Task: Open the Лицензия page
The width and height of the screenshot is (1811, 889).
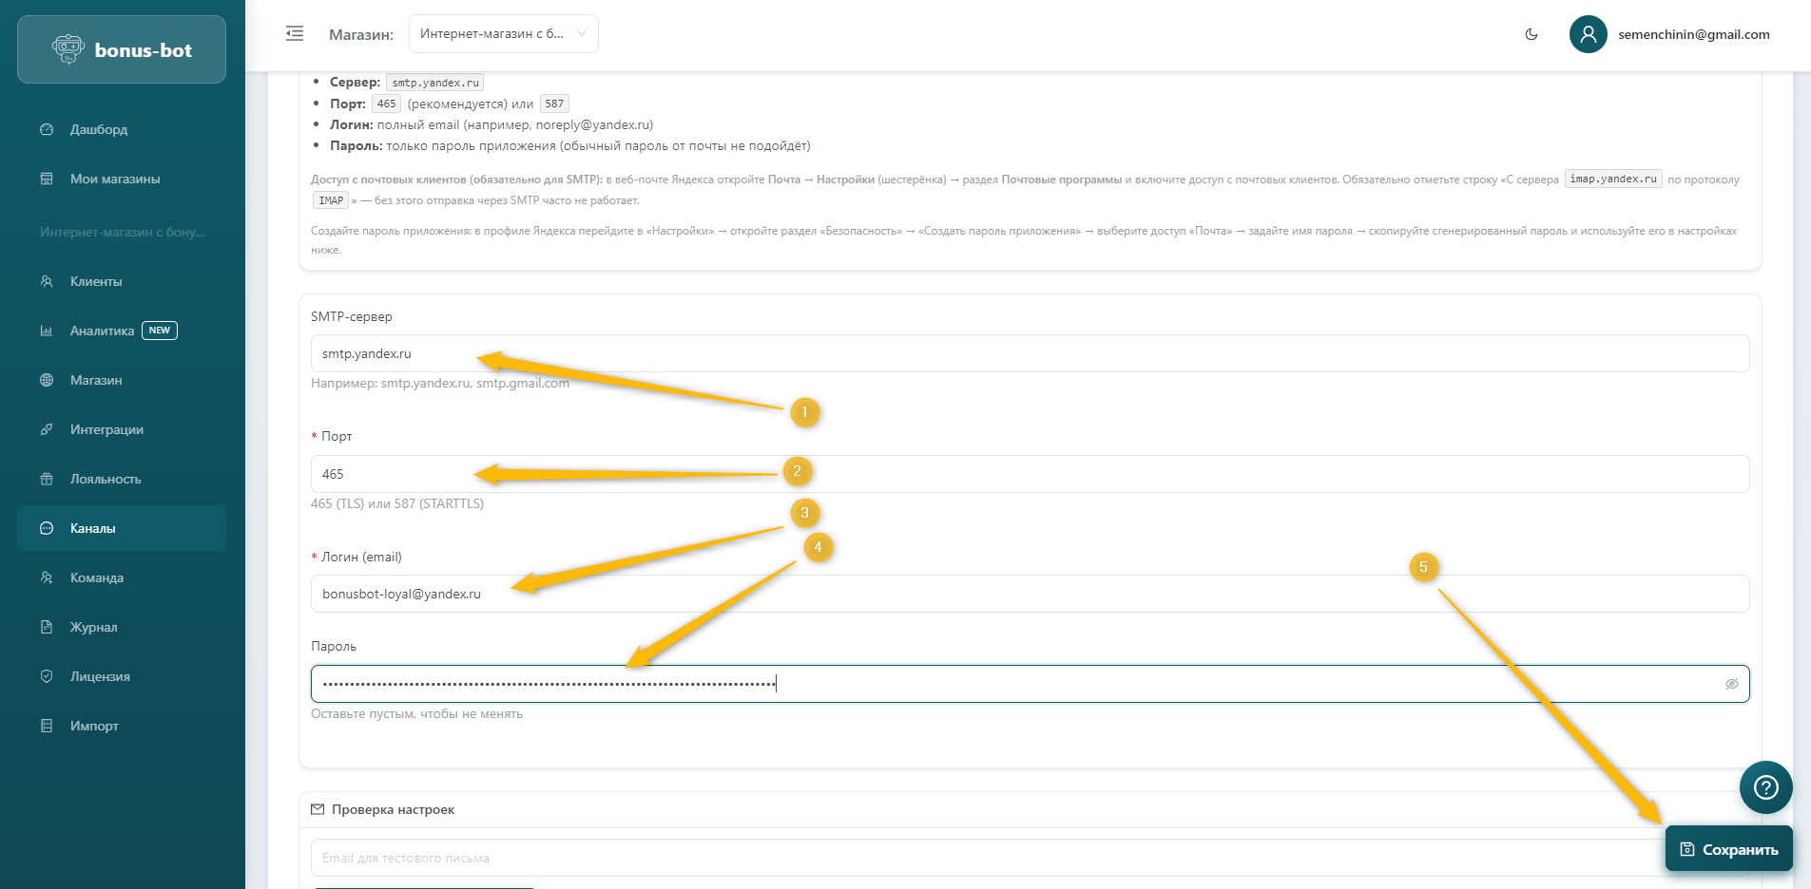Action: click(x=100, y=676)
